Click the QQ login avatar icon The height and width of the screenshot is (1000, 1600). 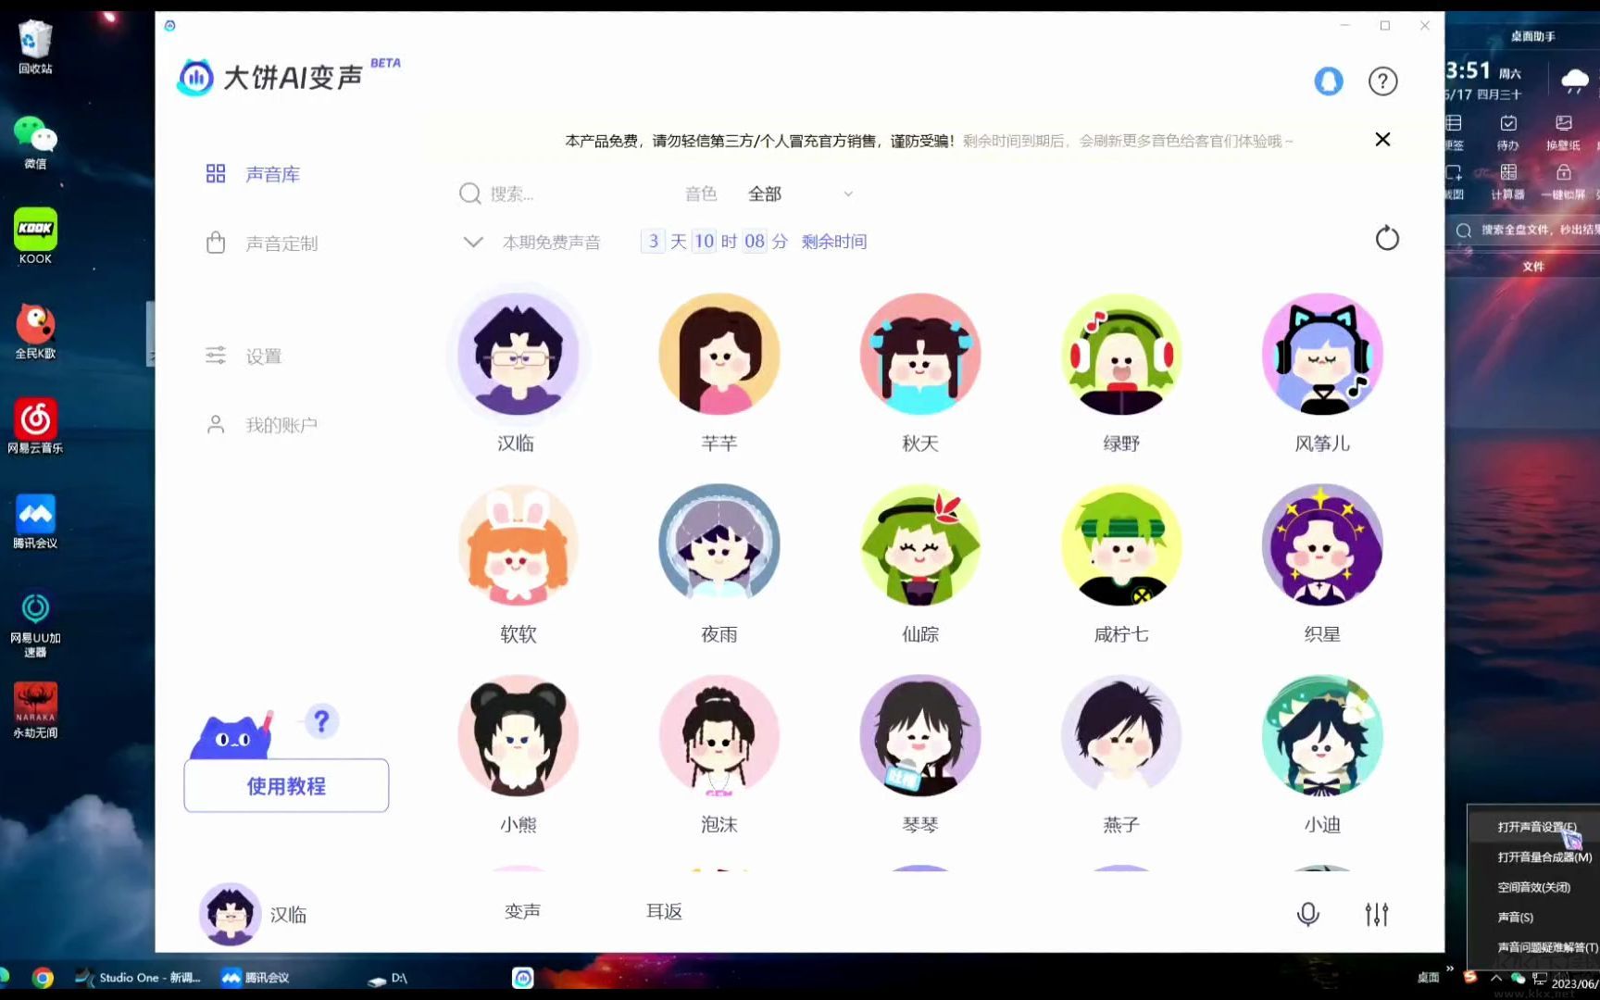(x=1329, y=81)
